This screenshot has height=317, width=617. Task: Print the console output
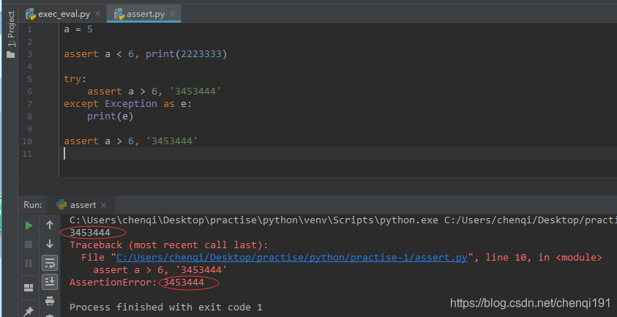[x=50, y=301]
